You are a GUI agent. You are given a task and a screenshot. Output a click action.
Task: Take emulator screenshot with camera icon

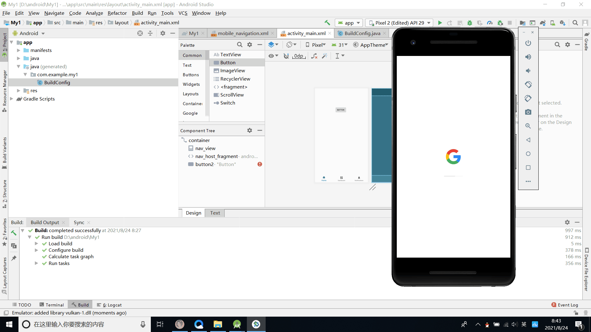click(x=528, y=112)
